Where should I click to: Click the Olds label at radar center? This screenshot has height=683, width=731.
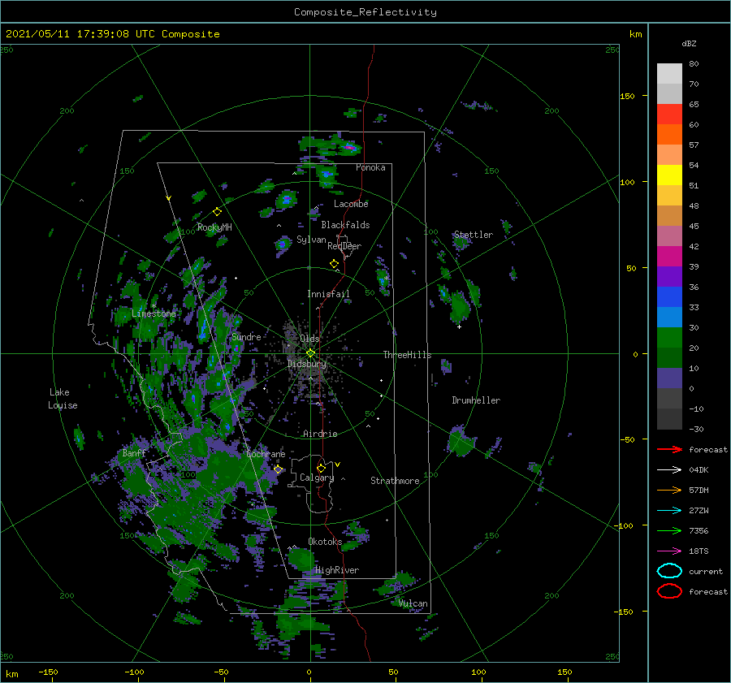(309, 339)
